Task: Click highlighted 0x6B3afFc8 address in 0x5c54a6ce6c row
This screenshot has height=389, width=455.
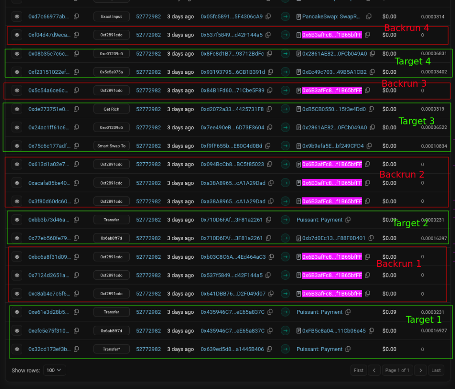Action: (x=332, y=90)
